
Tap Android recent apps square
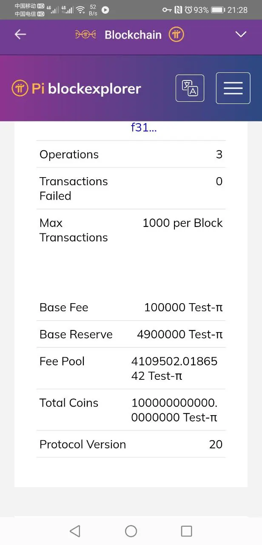pyautogui.click(x=186, y=531)
